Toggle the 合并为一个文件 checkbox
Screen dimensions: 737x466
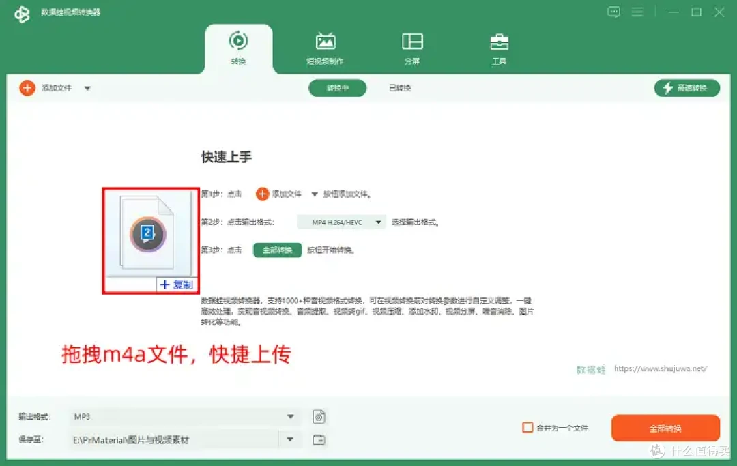pyautogui.click(x=528, y=428)
